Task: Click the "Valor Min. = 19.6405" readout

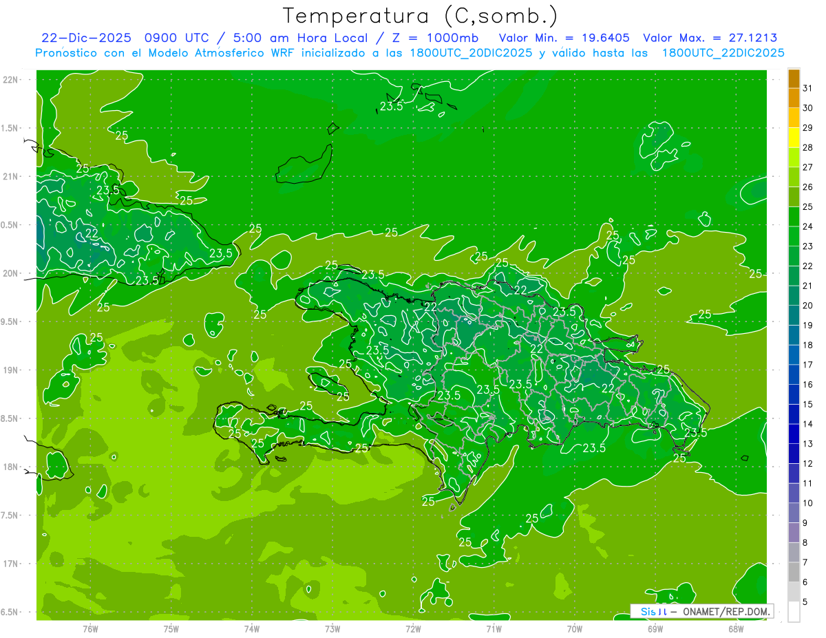Action: click(x=564, y=39)
